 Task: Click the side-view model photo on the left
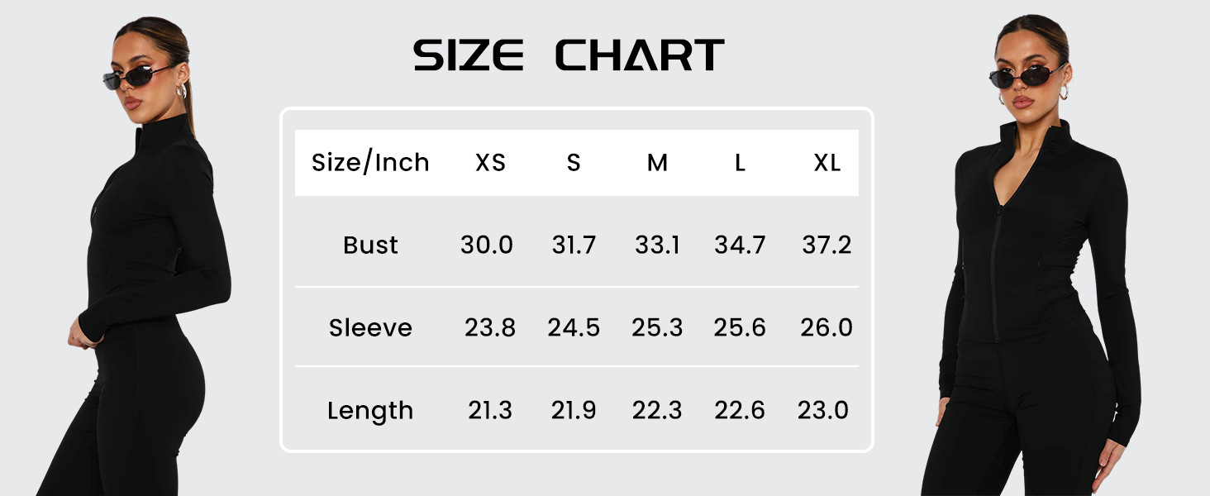pyautogui.click(x=149, y=265)
